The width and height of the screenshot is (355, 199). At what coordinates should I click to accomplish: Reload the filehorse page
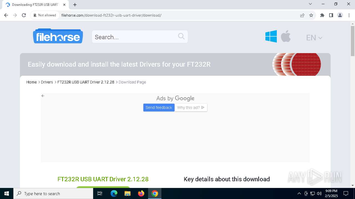(24, 15)
